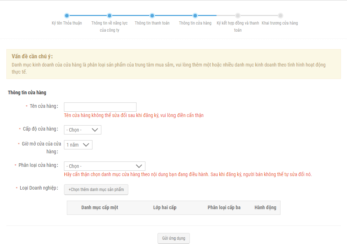Open the Cấp độ cửa hàng dropdown
Viewport: 347px width, 249px height.
pyautogui.click(x=82, y=130)
